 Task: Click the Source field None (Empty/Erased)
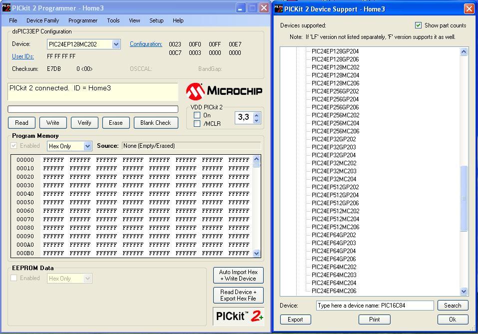[191, 146]
